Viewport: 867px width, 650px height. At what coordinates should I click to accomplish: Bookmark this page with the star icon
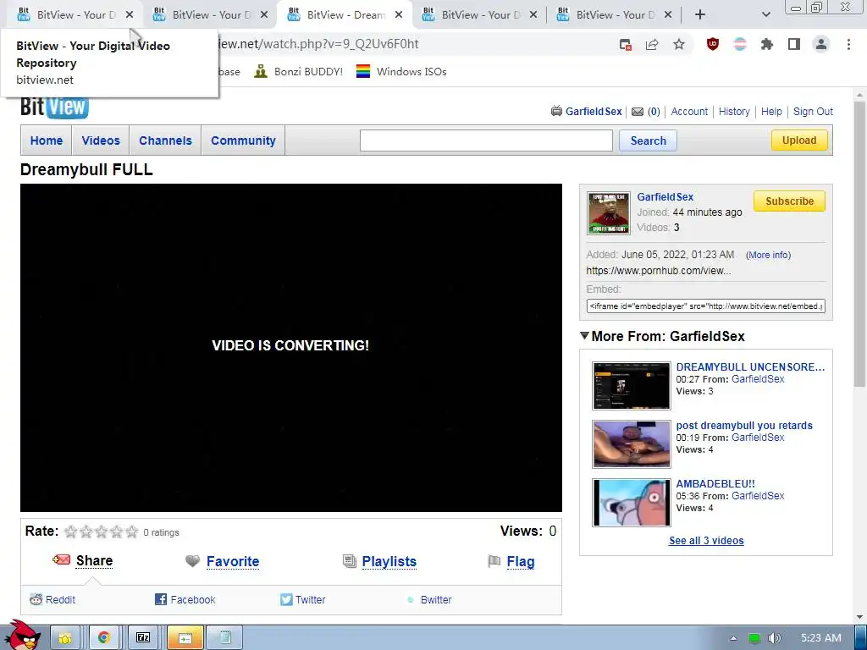(679, 44)
